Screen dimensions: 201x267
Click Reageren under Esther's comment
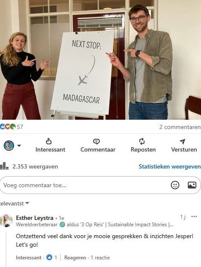pos(75,258)
